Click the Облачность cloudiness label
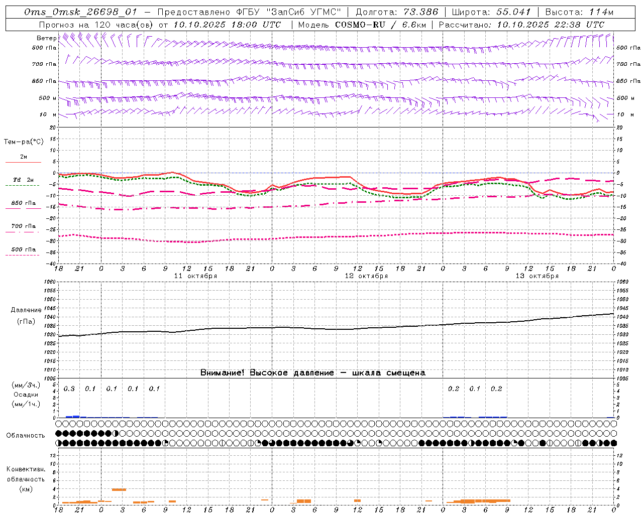Screen dimensions: 643x514 pyautogui.click(x=26, y=435)
